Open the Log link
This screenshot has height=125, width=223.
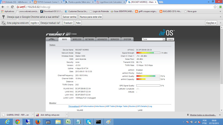coord(150,106)
